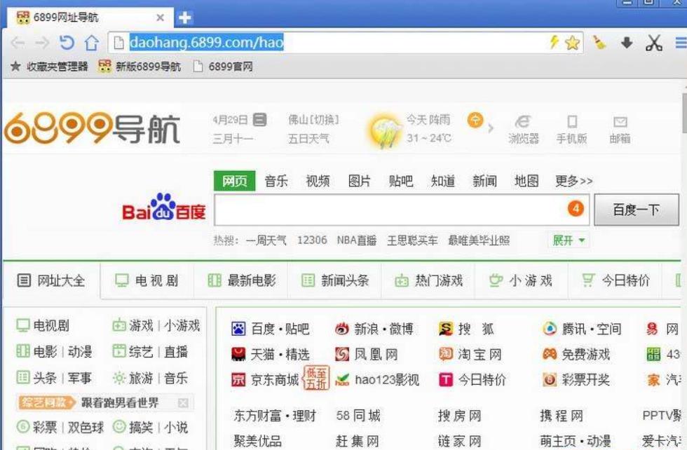Switch to 小游戏 tab

521,280
